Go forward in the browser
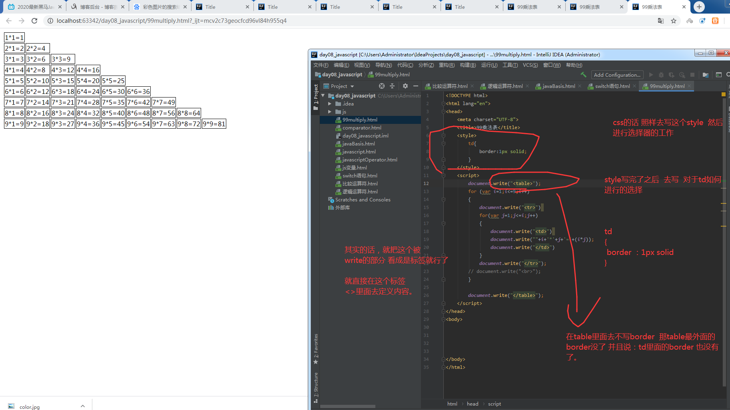 click(x=22, y=21)
